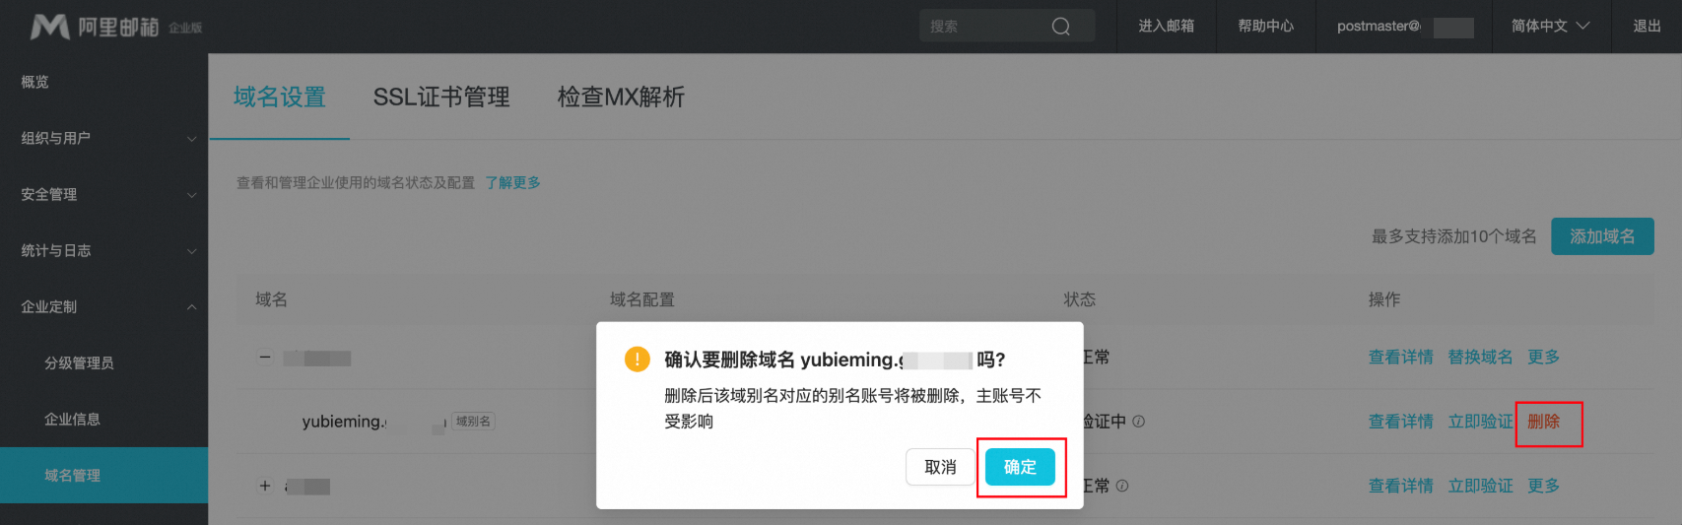This screenshot has height=525, width=1682.
Task: Cancel deletion with the 取消 button
Action: (940, 467)
